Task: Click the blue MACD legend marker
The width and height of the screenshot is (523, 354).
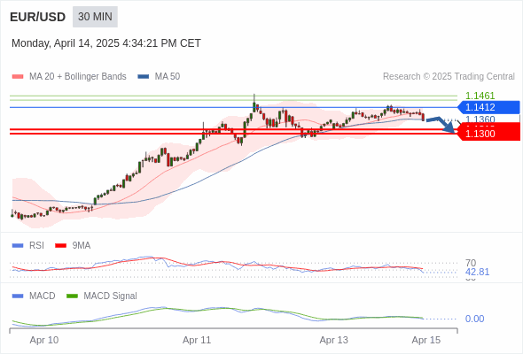Action: coord(18,296)
